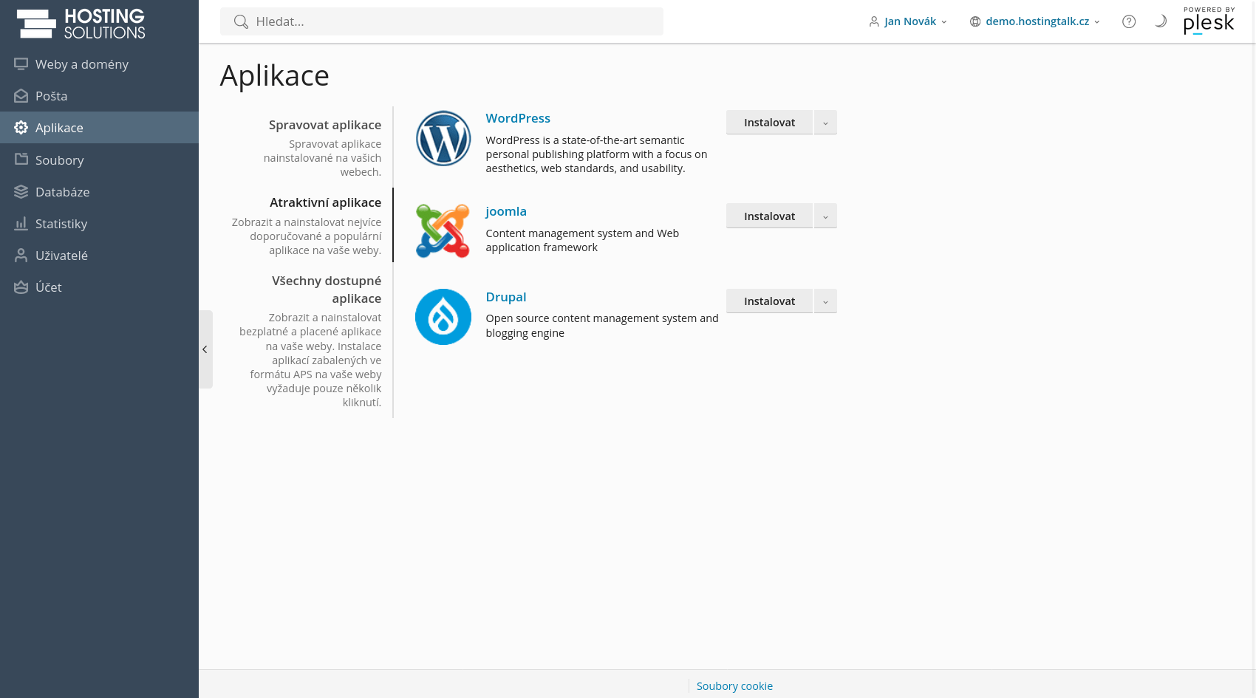Viewport: 1256px width, 698px height.
Task: Click the Soubory folder icon
Action: [21, 160]
